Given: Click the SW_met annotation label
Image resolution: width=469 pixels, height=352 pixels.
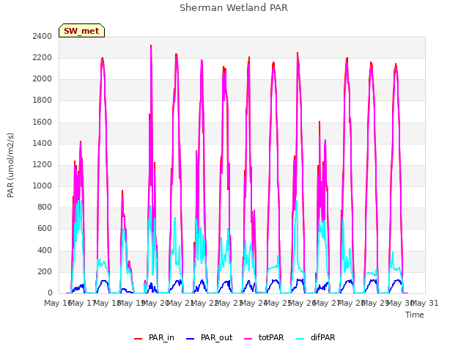Looking at the screenshot, I should pos(81,31).
